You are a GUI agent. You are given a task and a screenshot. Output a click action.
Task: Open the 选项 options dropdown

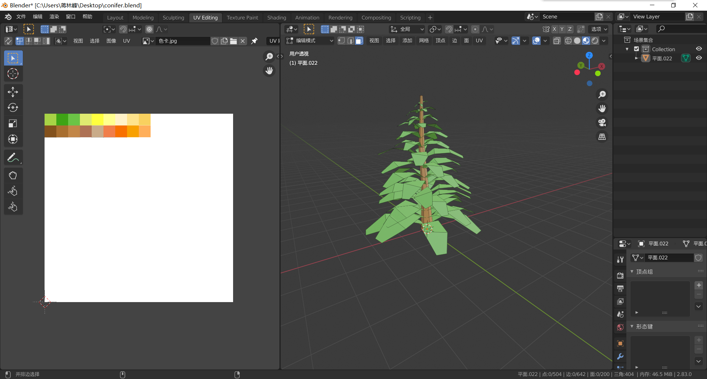coord(599,29)
